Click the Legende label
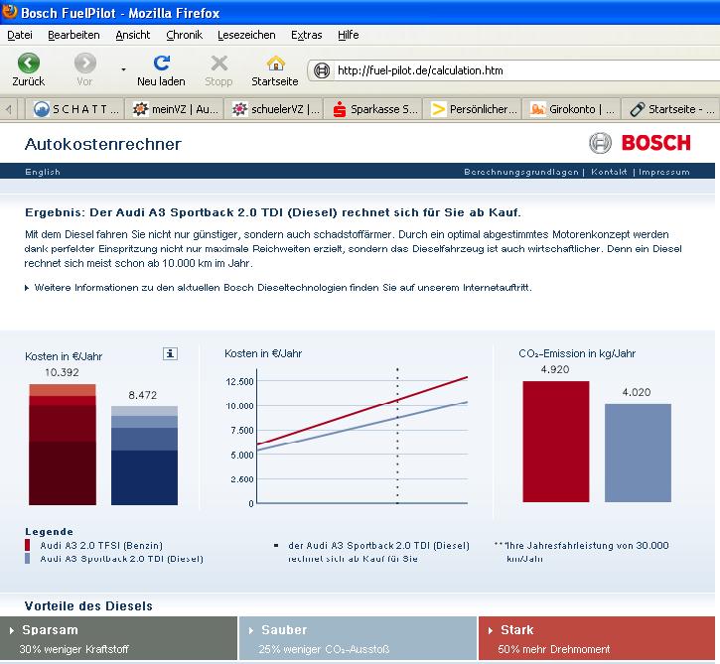Screen dimensions: 720x664 tap(49, 531)
